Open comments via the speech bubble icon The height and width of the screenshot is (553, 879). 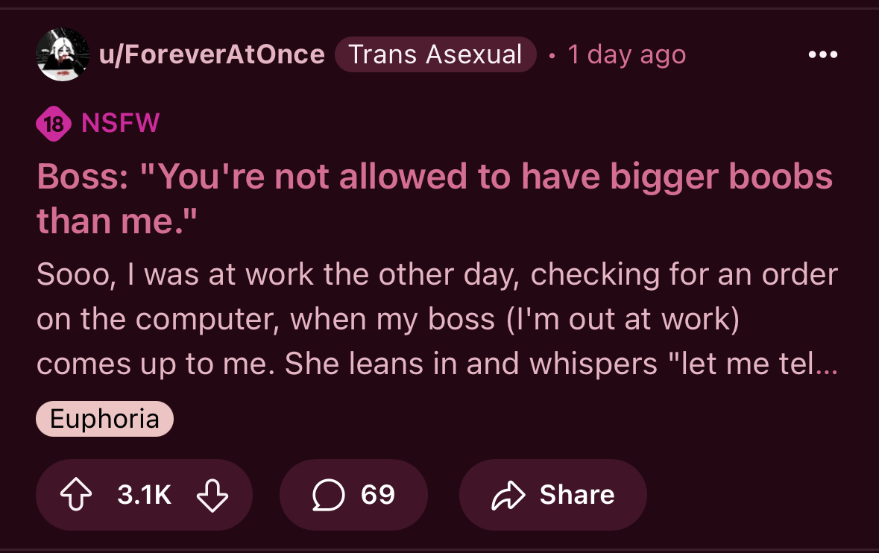pyautogui.click(x=328, y=494)
